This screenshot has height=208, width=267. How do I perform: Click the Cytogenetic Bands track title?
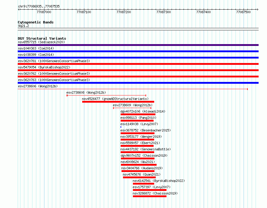point(36,22)
